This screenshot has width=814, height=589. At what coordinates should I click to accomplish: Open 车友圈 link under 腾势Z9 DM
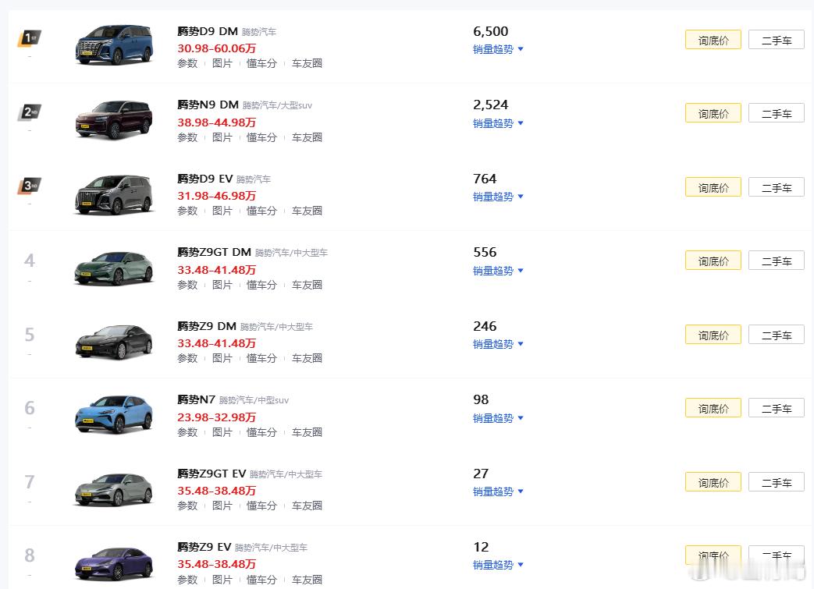(307, 358)
